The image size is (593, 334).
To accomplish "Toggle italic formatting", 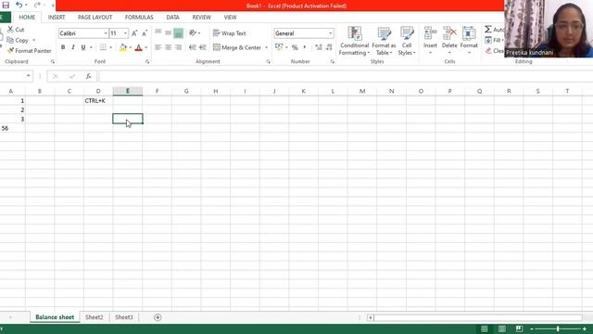I will (x=73, y=47).
